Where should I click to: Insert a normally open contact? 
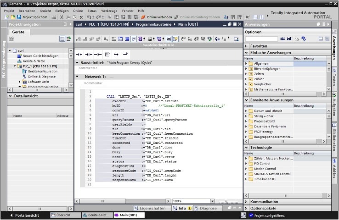click(x=79, y=55)
